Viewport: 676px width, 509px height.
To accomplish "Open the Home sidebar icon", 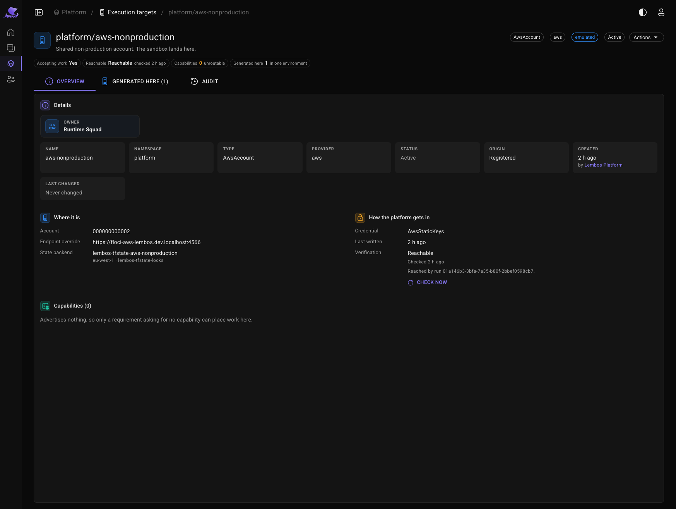I will coord(11,33).
